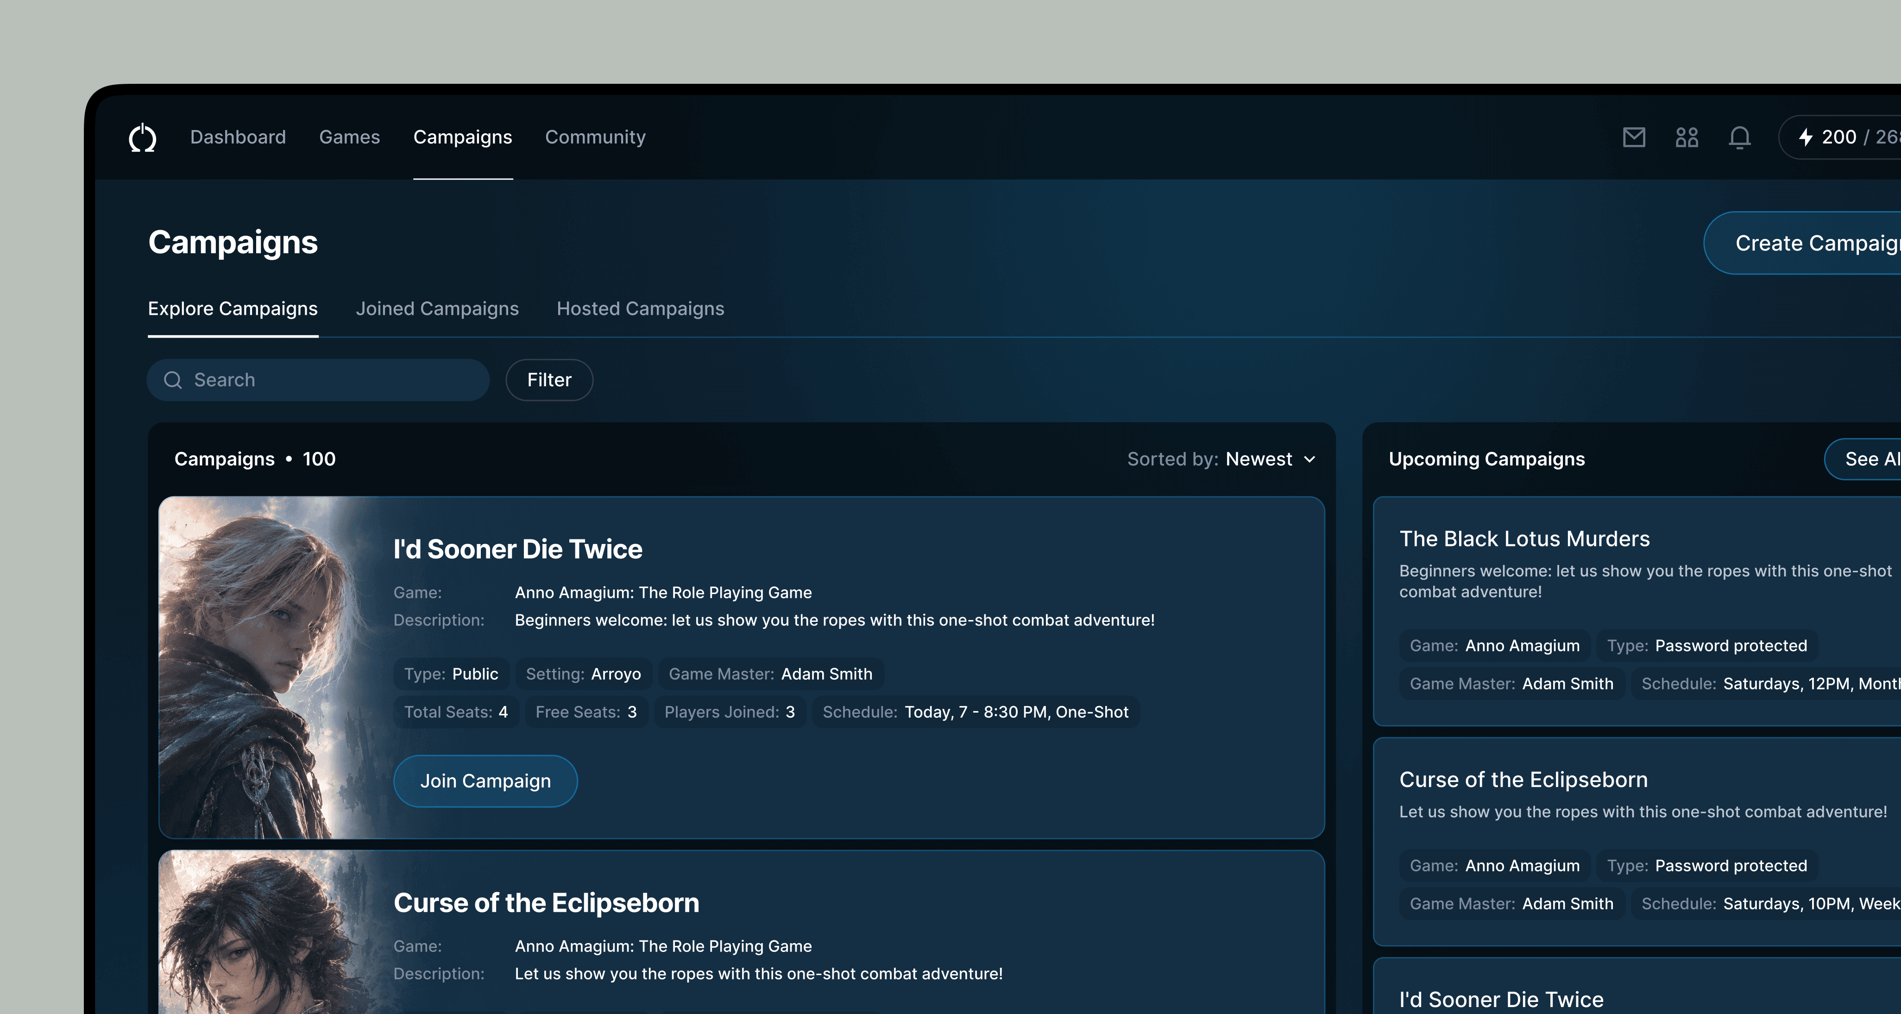Join the I'd Sooner Die Twice campaign

(x=485, y=781)
